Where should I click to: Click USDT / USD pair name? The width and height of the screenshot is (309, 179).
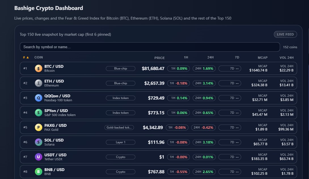55,155
